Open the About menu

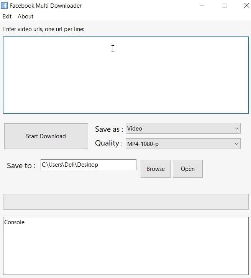pyautogui.click(x=25, y=17)
